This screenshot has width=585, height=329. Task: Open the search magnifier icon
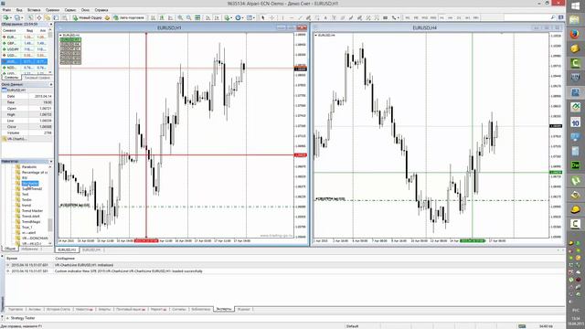coord(552,17)
